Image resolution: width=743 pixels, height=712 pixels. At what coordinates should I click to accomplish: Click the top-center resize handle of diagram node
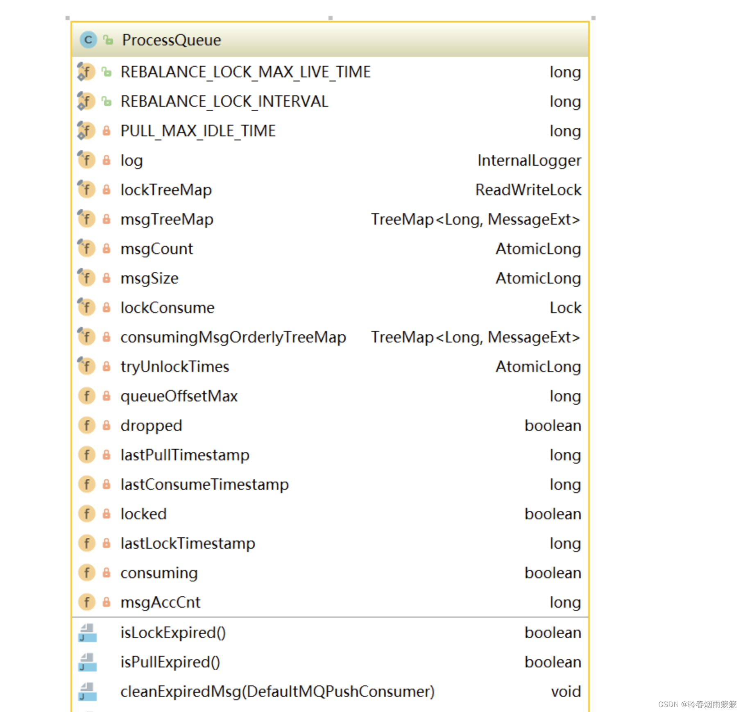331,18
